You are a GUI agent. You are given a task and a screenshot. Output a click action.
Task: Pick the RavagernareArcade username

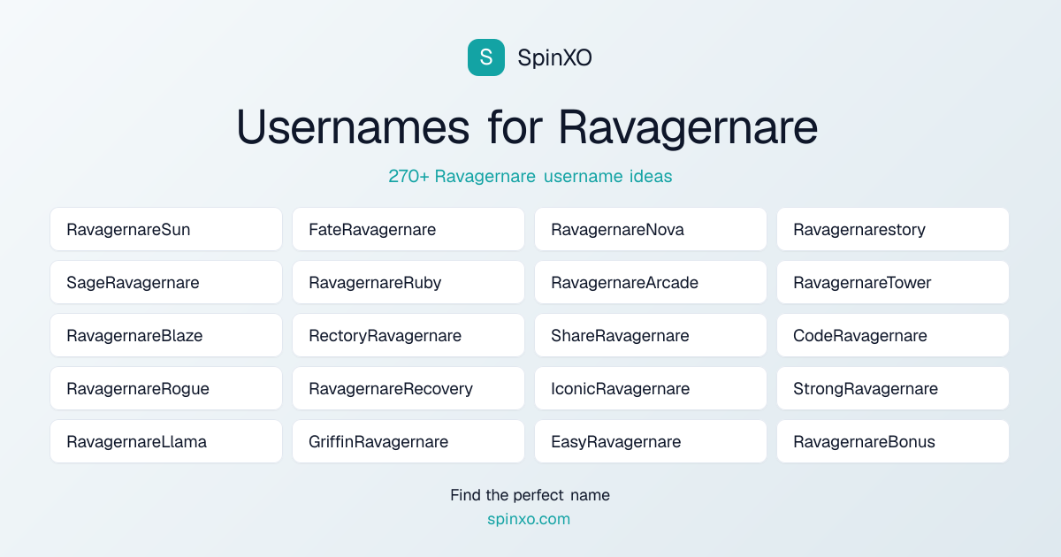651,282
